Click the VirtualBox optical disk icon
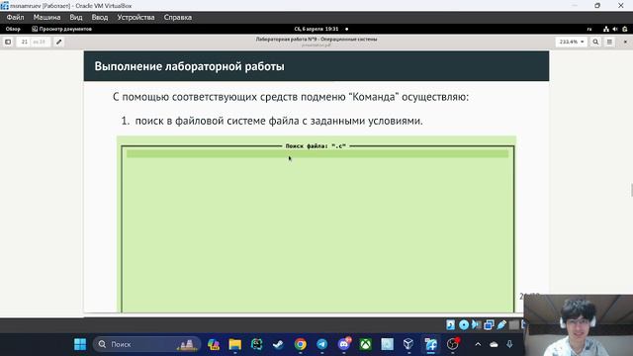This screenshot has height=356, width=633. 464,324
